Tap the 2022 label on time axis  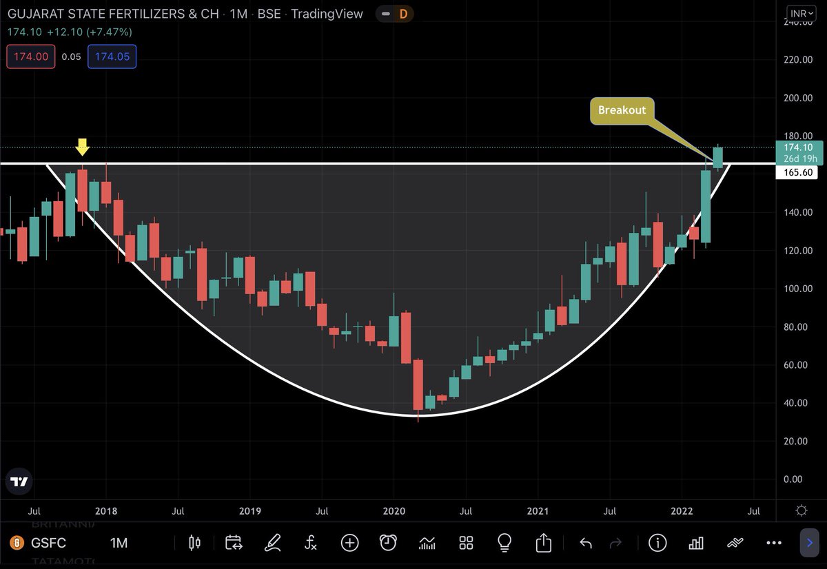(682, 511)
